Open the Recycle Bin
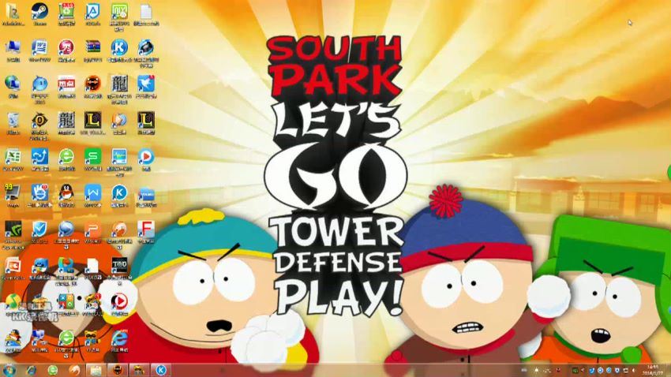Viewport: 671px width, 377px height. click(13, 121)
